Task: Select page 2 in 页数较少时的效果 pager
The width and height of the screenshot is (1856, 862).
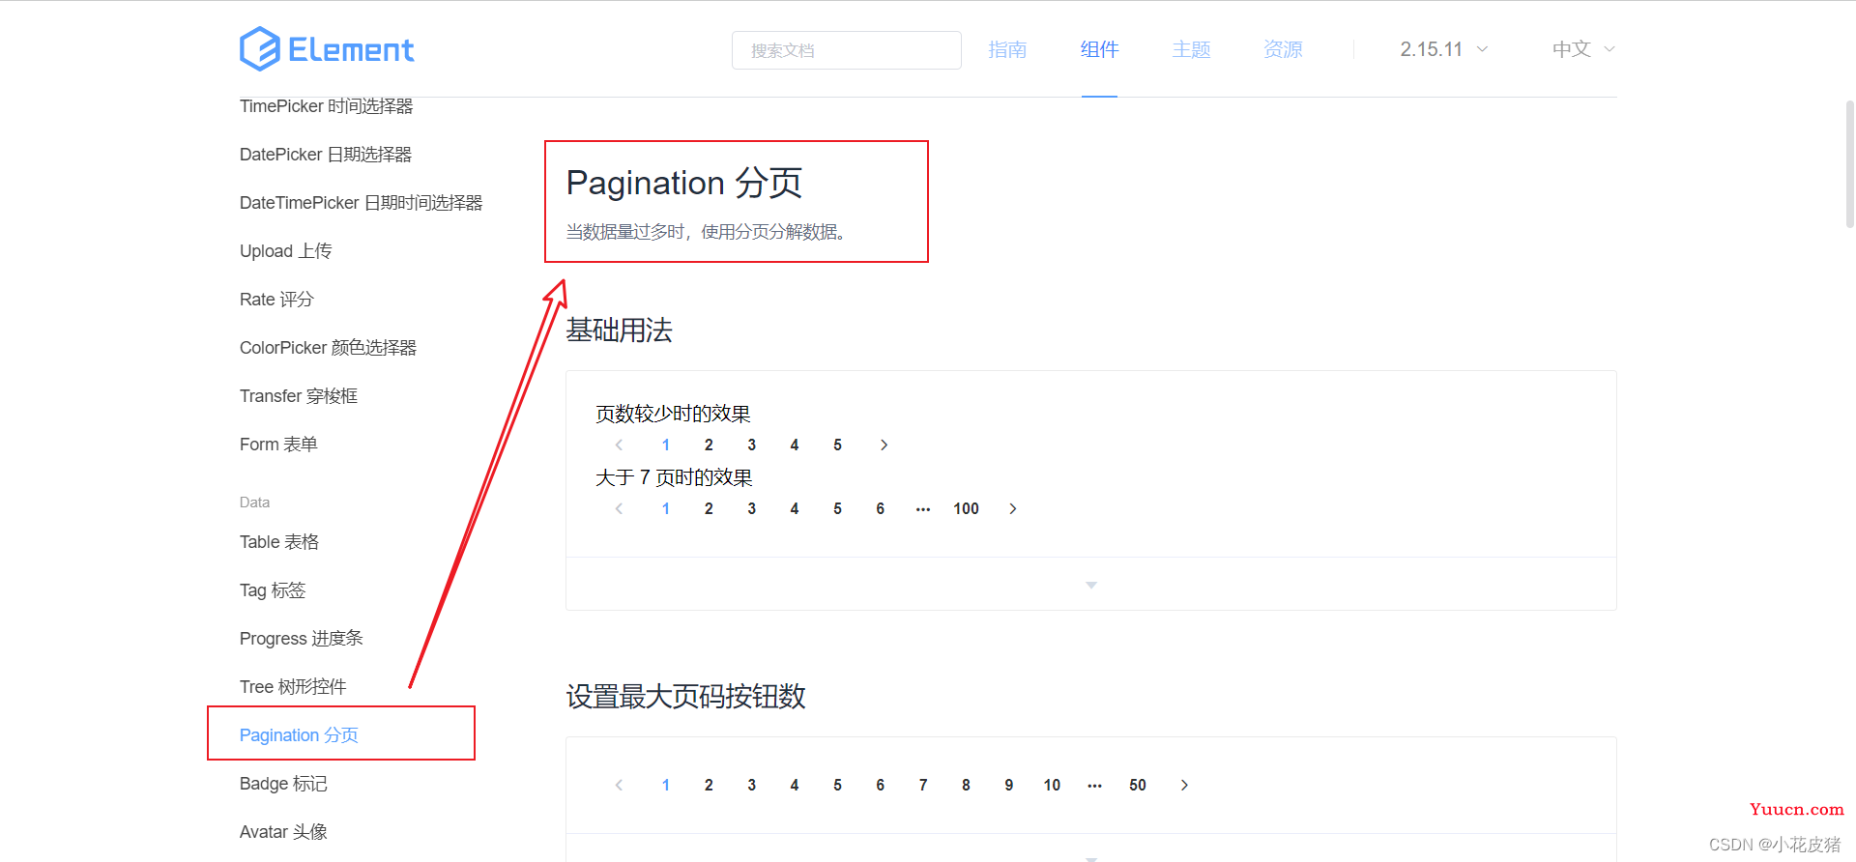Action: [x=709, y=445]
